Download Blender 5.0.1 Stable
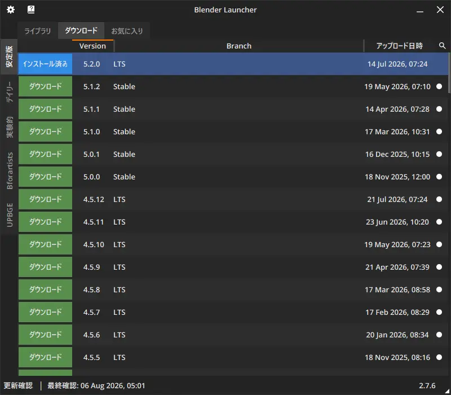 click(x=46, y=154)
